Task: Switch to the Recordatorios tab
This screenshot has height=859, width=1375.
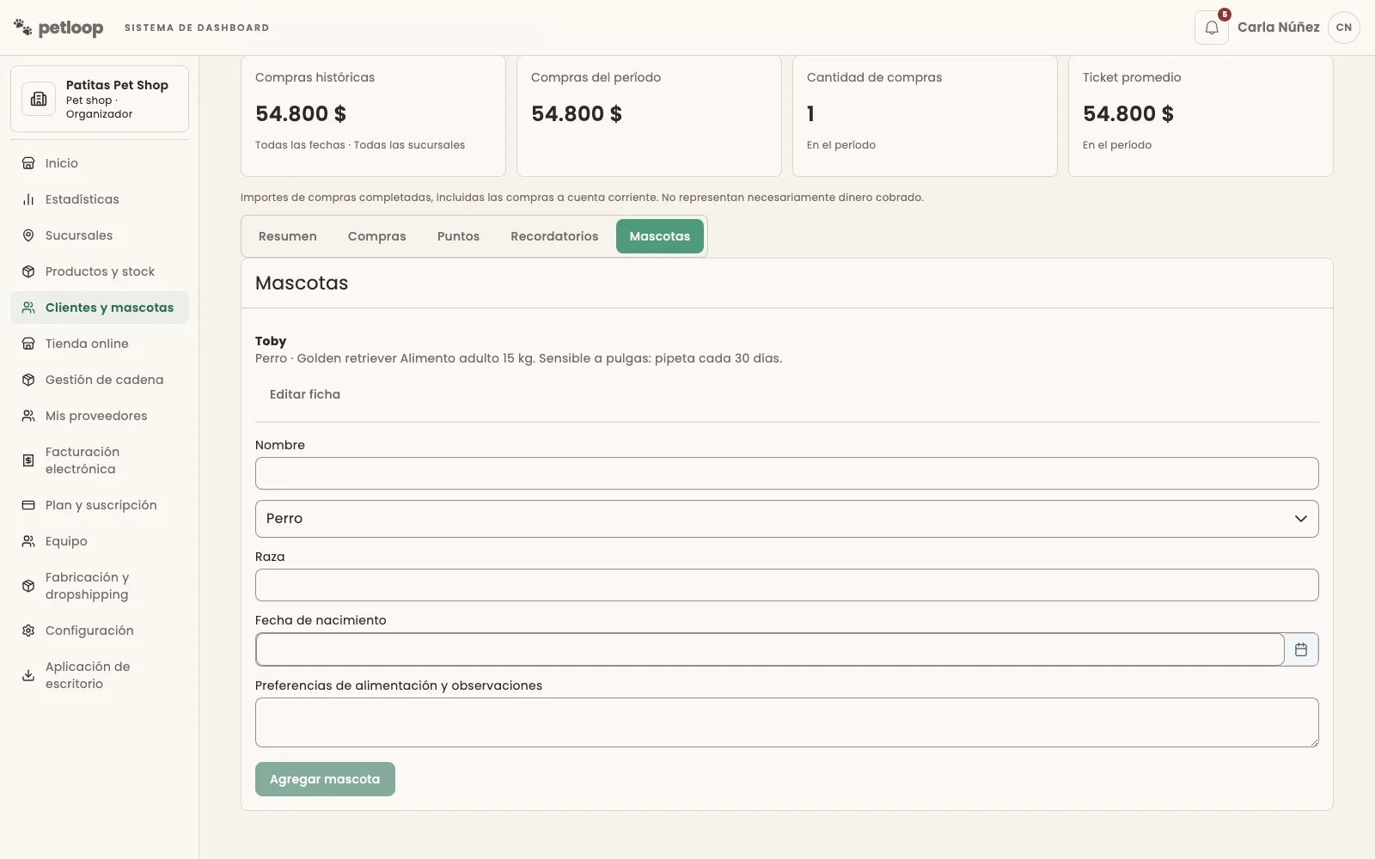Action: 554,236
